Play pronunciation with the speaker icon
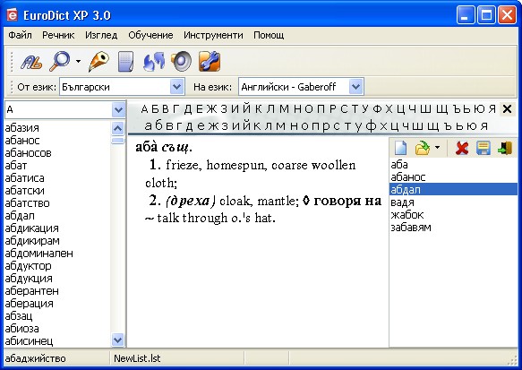Image resolution: width=522 pixels, height=370 pixels. click(182, 62)
